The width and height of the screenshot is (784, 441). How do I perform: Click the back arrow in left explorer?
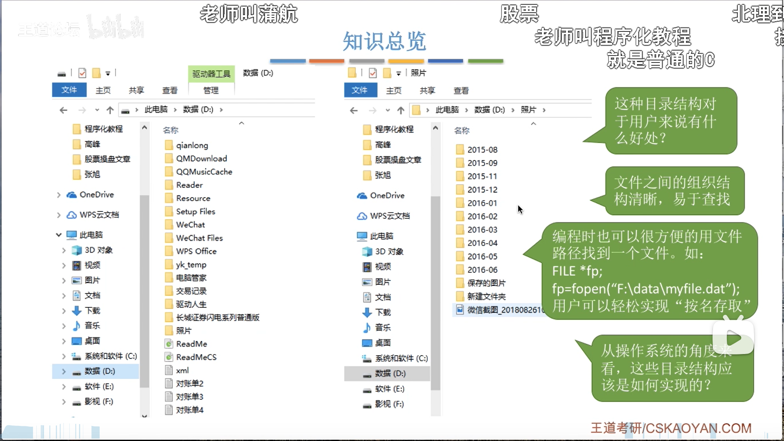pos(63,110)
